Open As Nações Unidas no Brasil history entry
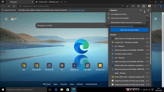The height and width of the screenshot is (92, 164). [x=130, y=54]
